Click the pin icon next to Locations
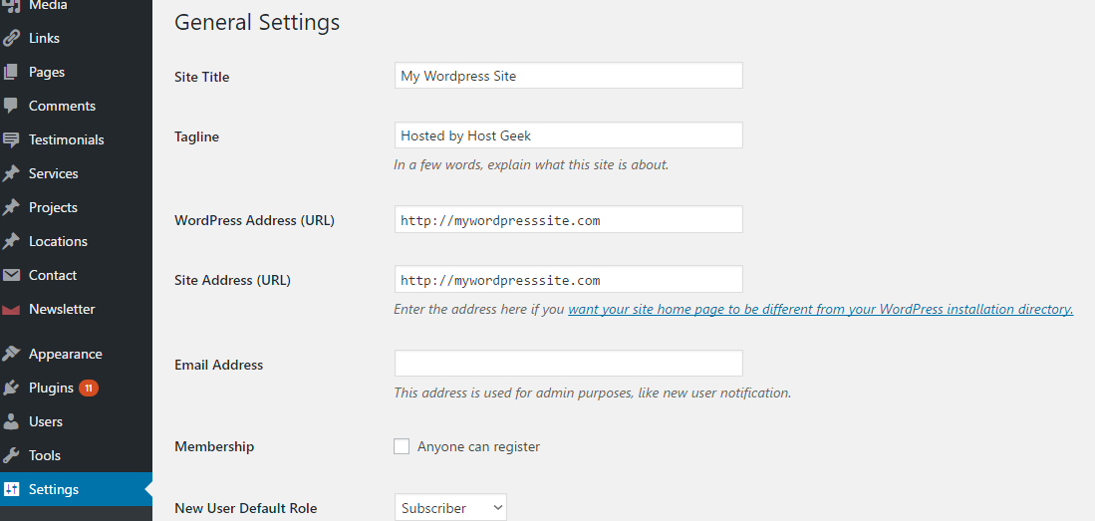 pos(11,241)
